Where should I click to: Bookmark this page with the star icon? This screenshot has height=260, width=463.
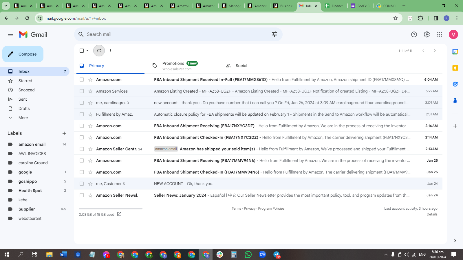396,18
